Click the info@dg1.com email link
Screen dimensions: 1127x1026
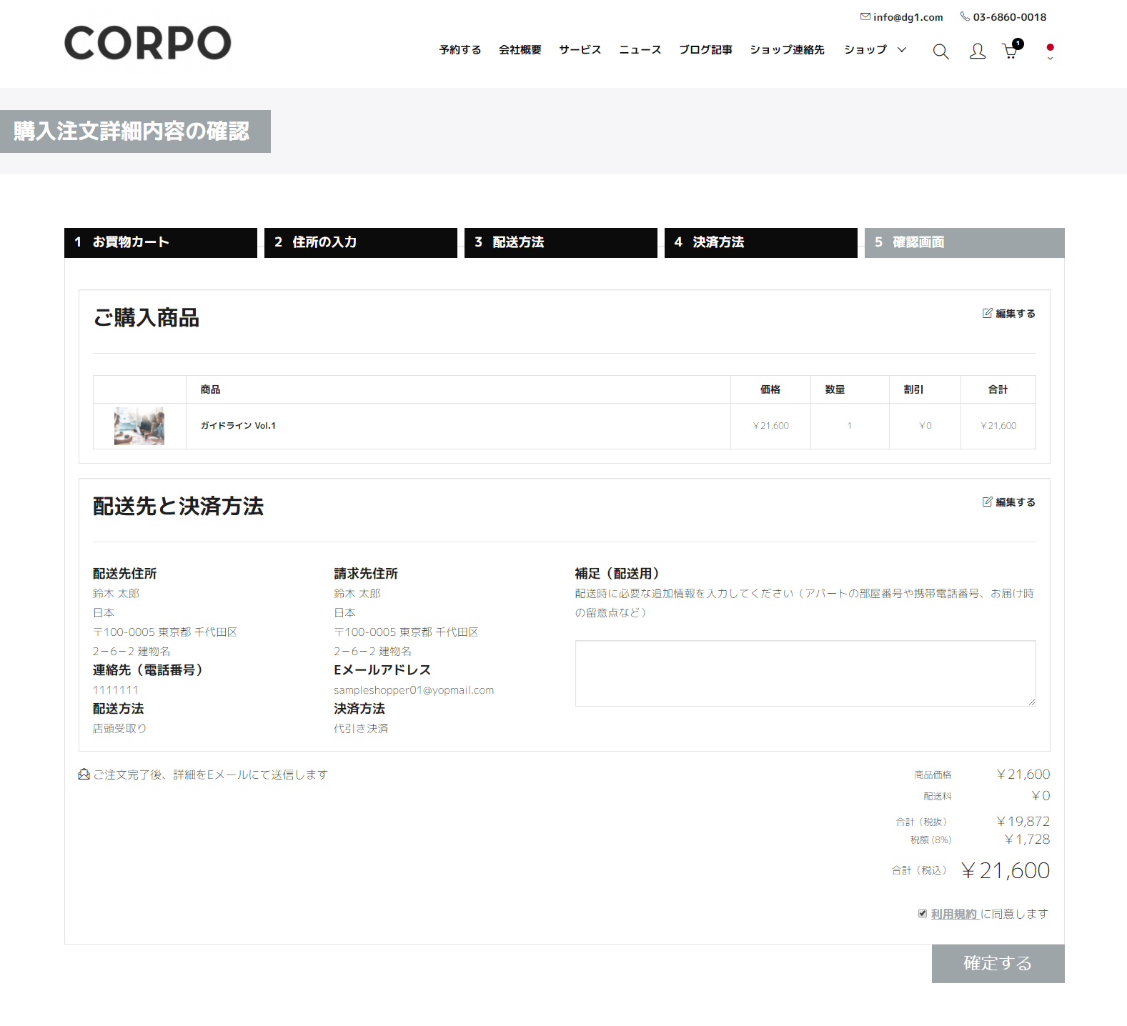point(908,17)
